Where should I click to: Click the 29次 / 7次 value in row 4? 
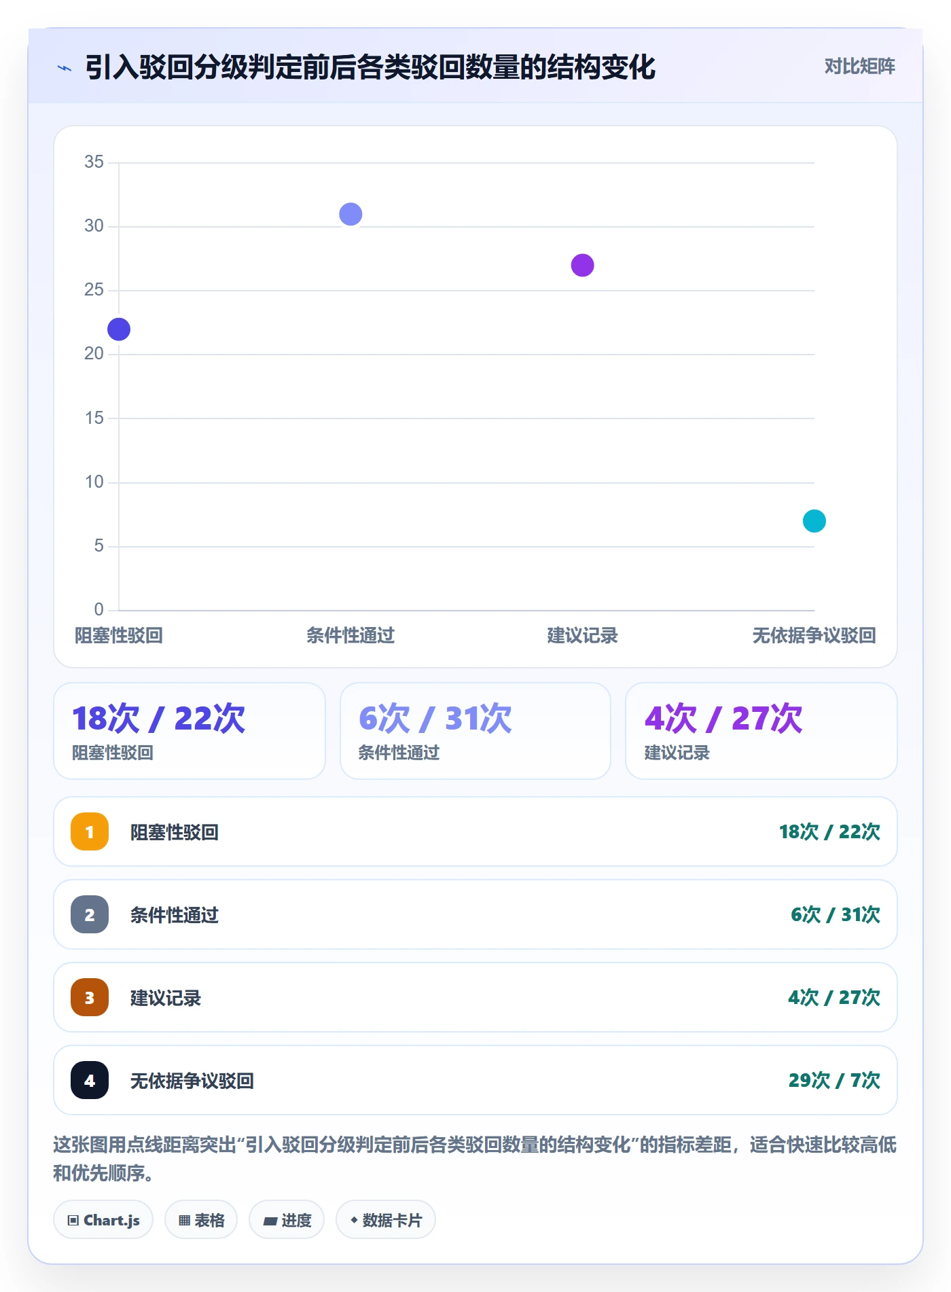[x=834, y=1080]
